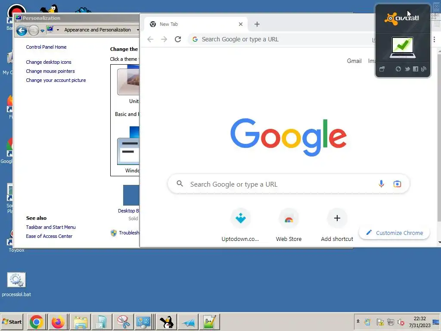
Task: Launch Chrome from taskbar
Action: 37,322
